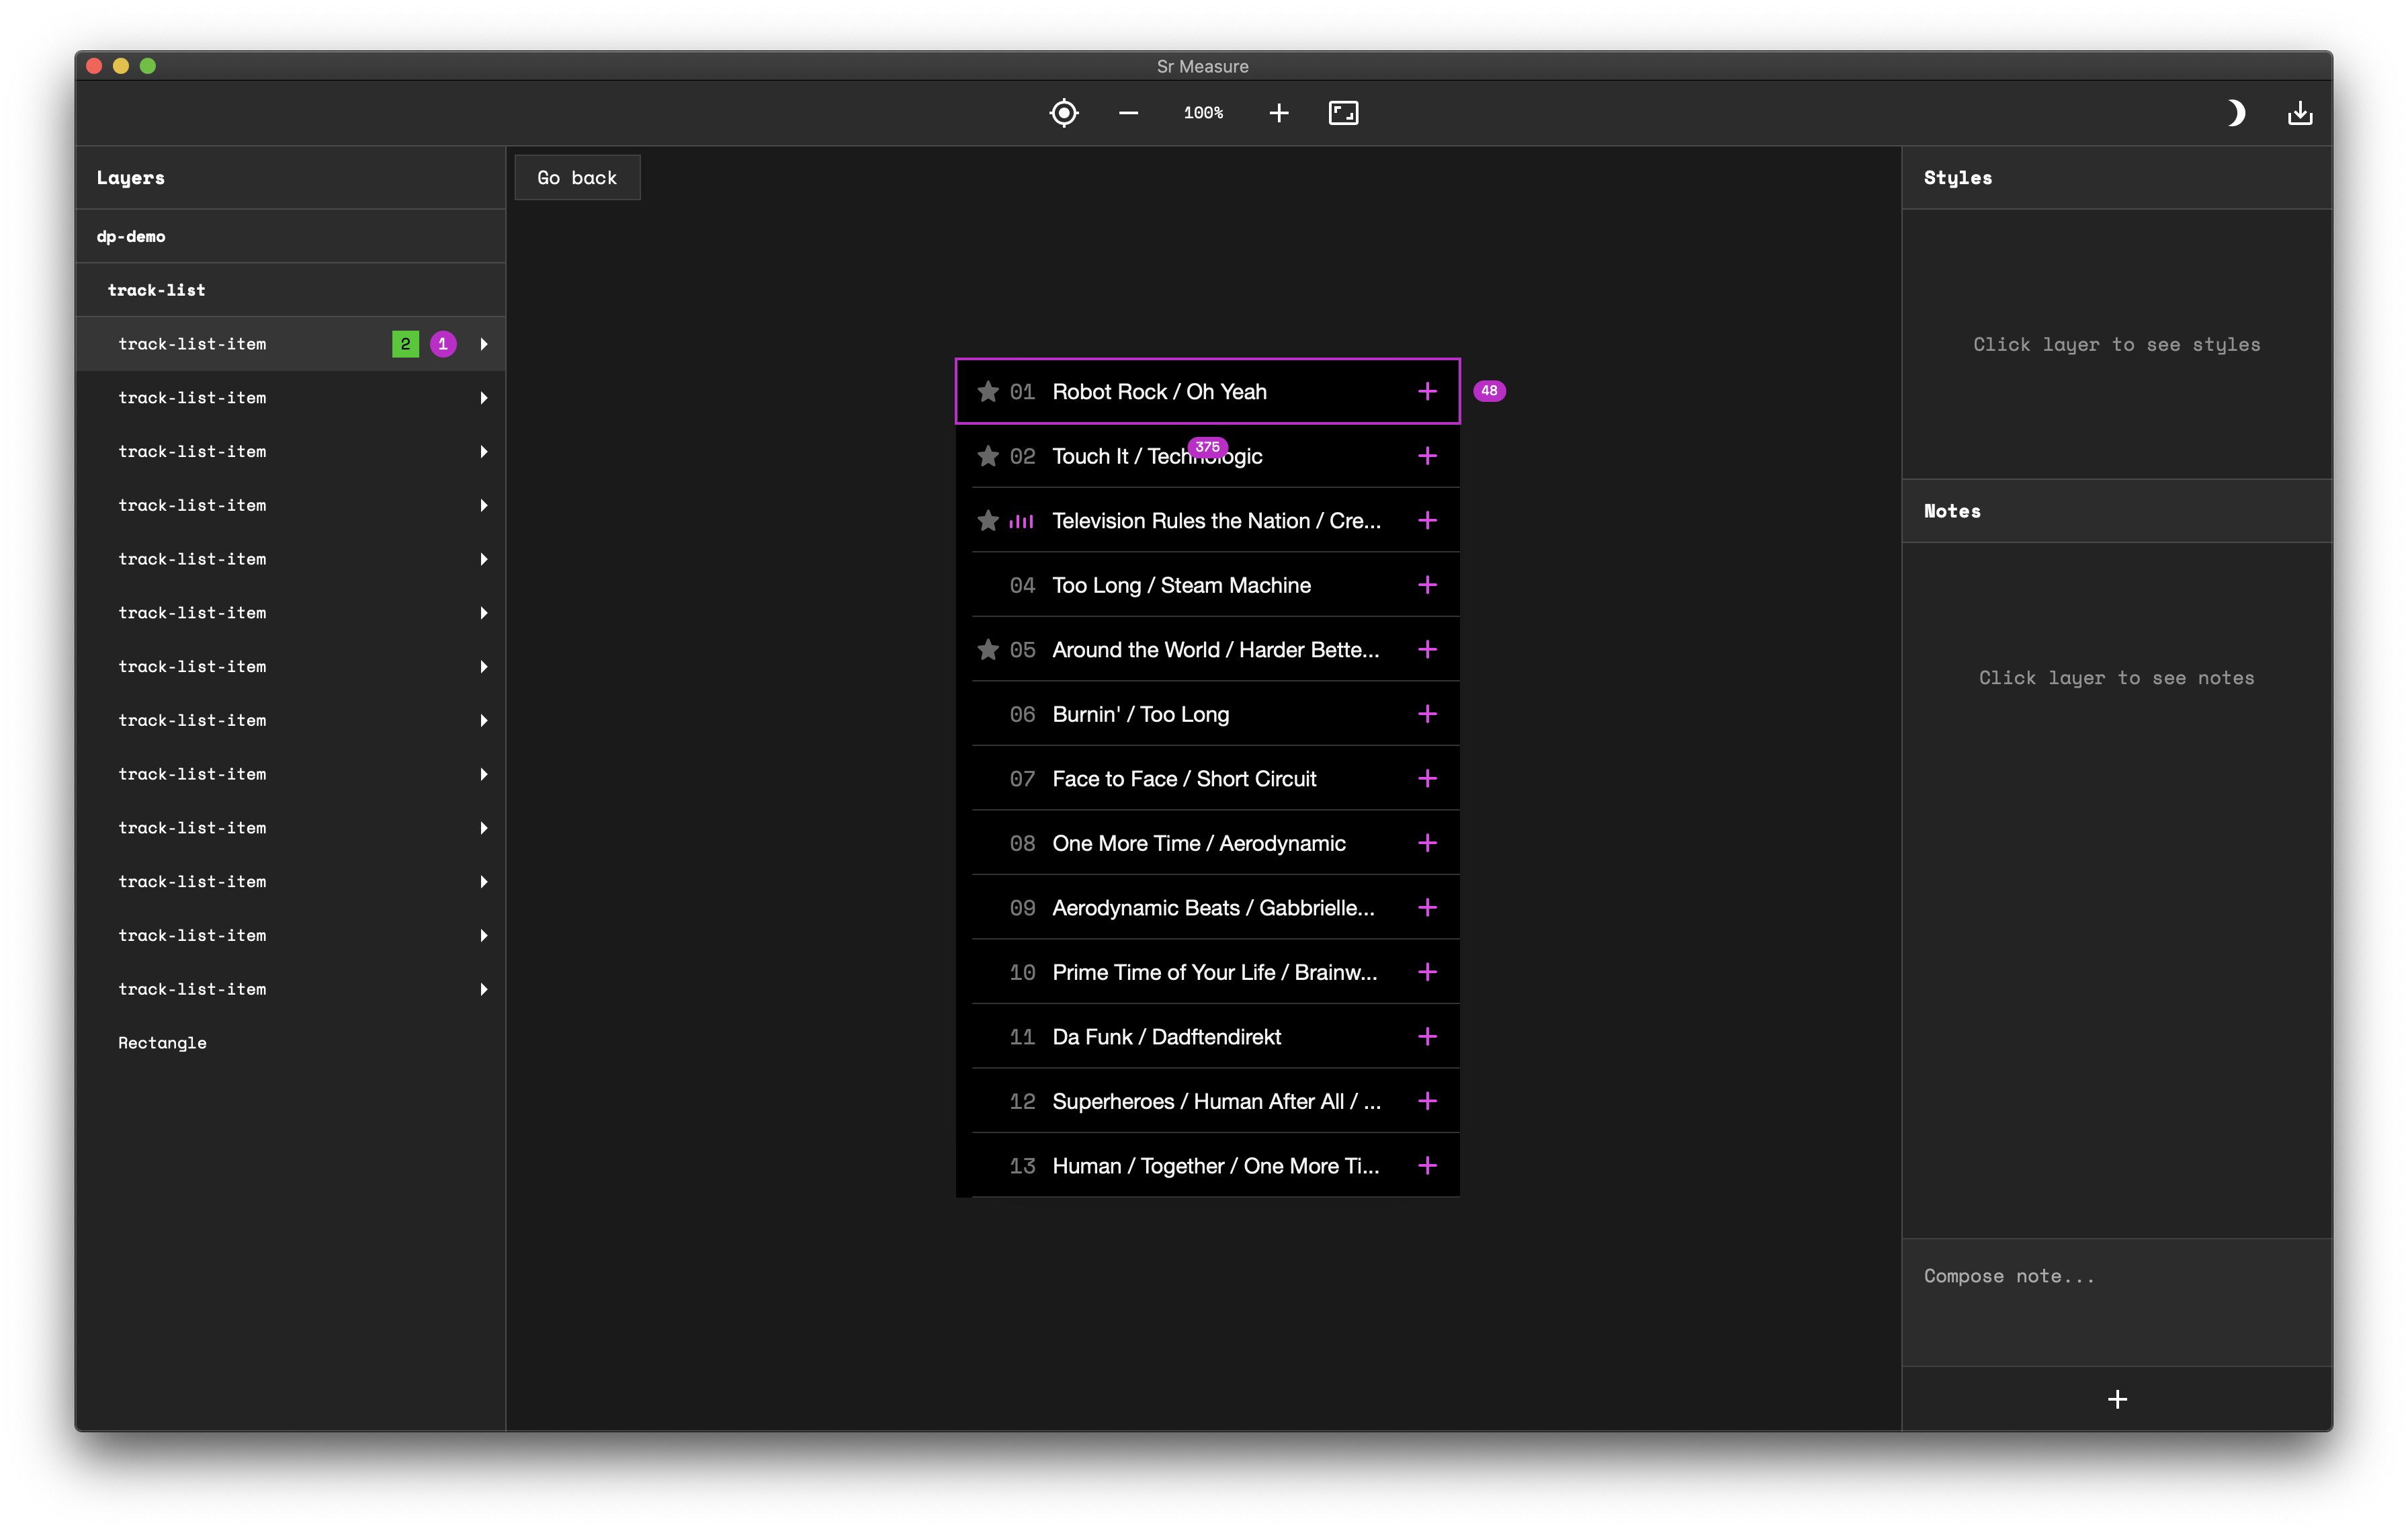Screen dimensions: 2408x1531
Task: Expand the second track-list-item layer
Action: [x=484, y=398]
